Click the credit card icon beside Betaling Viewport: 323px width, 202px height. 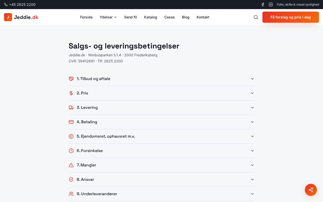tap(71, 122)
